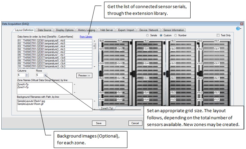Close the Data Acquisition window
This screenshot has height=149, width=246.
coord(241,24)
